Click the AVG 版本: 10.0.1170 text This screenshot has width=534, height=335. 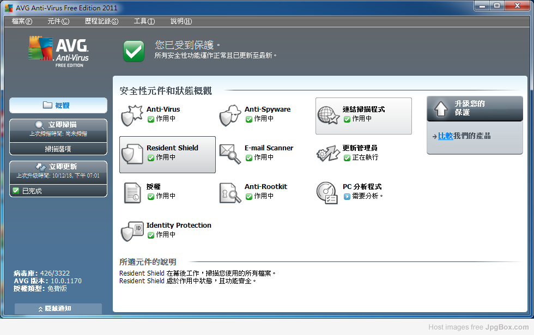48,281
